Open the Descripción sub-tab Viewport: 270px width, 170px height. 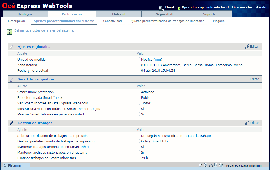pos(16,21)
